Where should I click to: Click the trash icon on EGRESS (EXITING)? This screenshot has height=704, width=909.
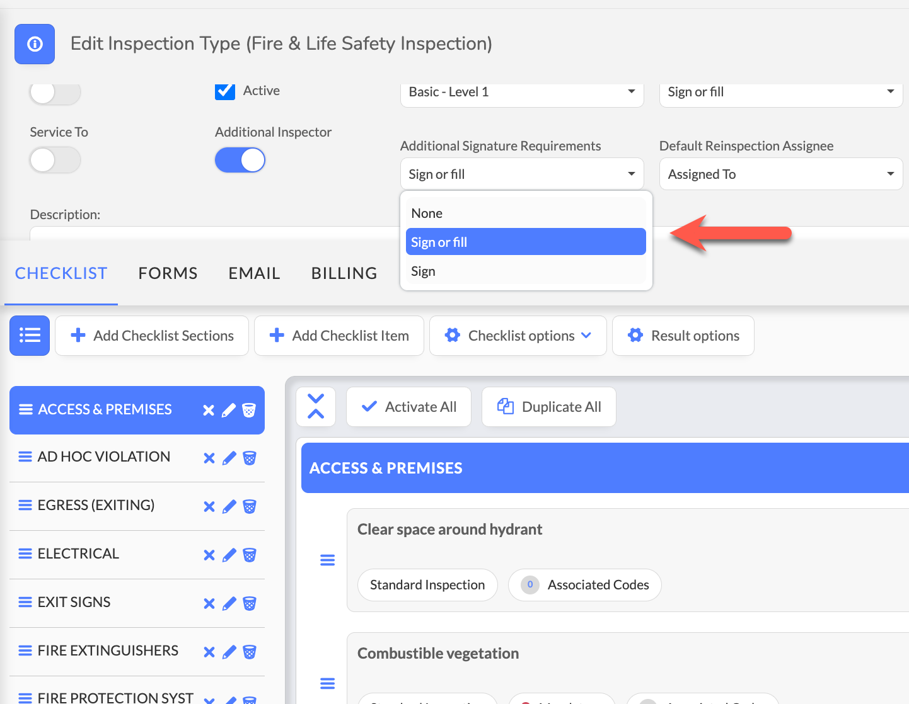pos(250,506)
